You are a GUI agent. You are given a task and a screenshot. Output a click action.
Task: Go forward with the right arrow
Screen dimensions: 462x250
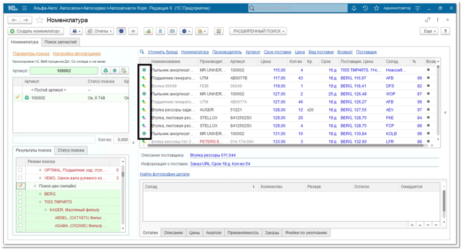[x=26, y=20]
